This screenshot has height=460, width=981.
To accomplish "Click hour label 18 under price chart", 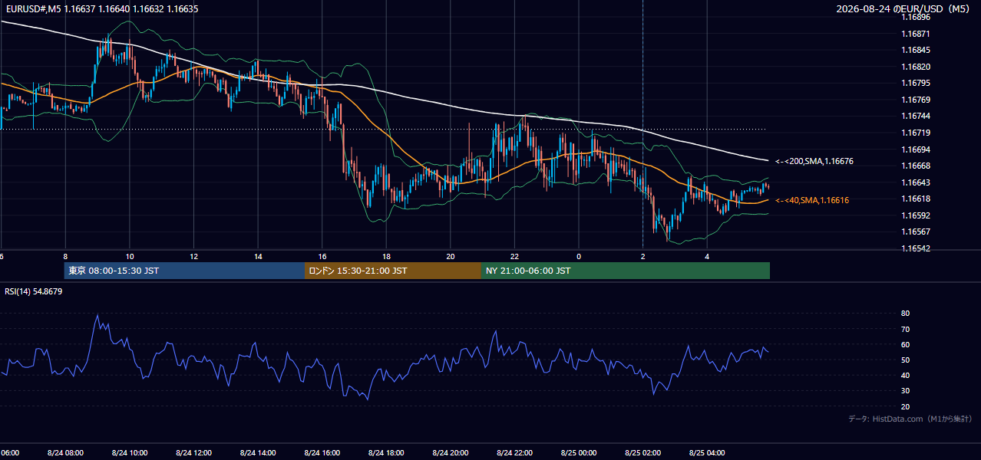I will [x=386, y=256].
